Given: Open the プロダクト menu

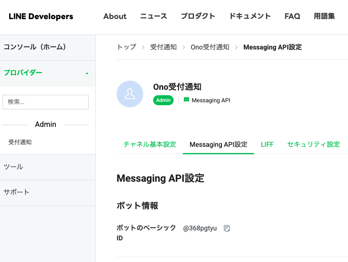Looking at the screenshot, I should click(198, 16).
